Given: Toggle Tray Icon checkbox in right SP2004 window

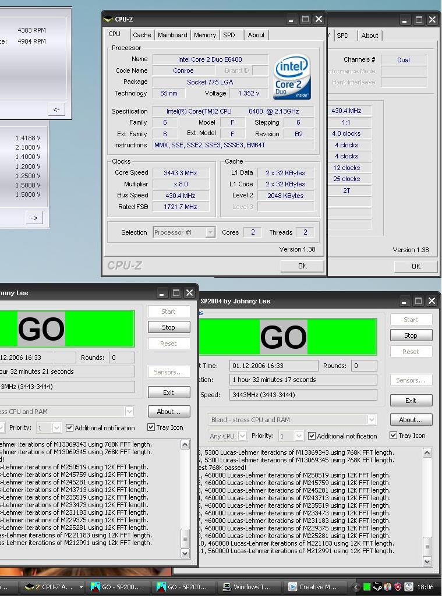Looking at the screenshot, I should [x=393, y=435].
